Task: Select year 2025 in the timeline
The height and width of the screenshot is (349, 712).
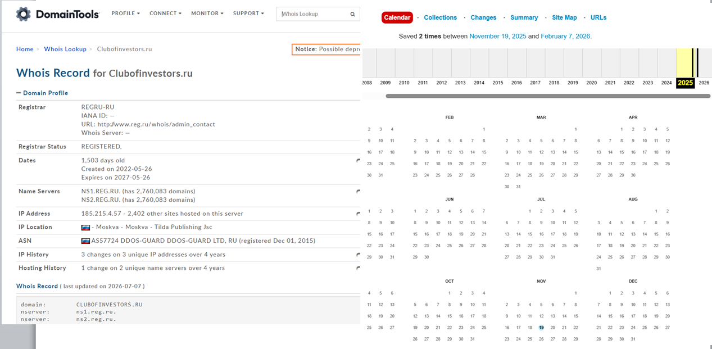Action: (x=685, y=83)
